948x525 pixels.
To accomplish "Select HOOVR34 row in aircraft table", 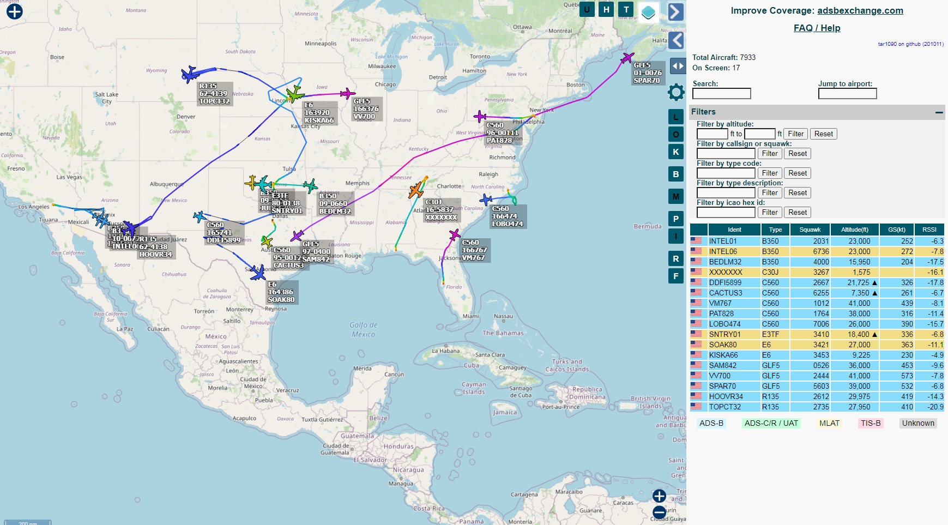I will pyautogui.click(x=817, y=396).
